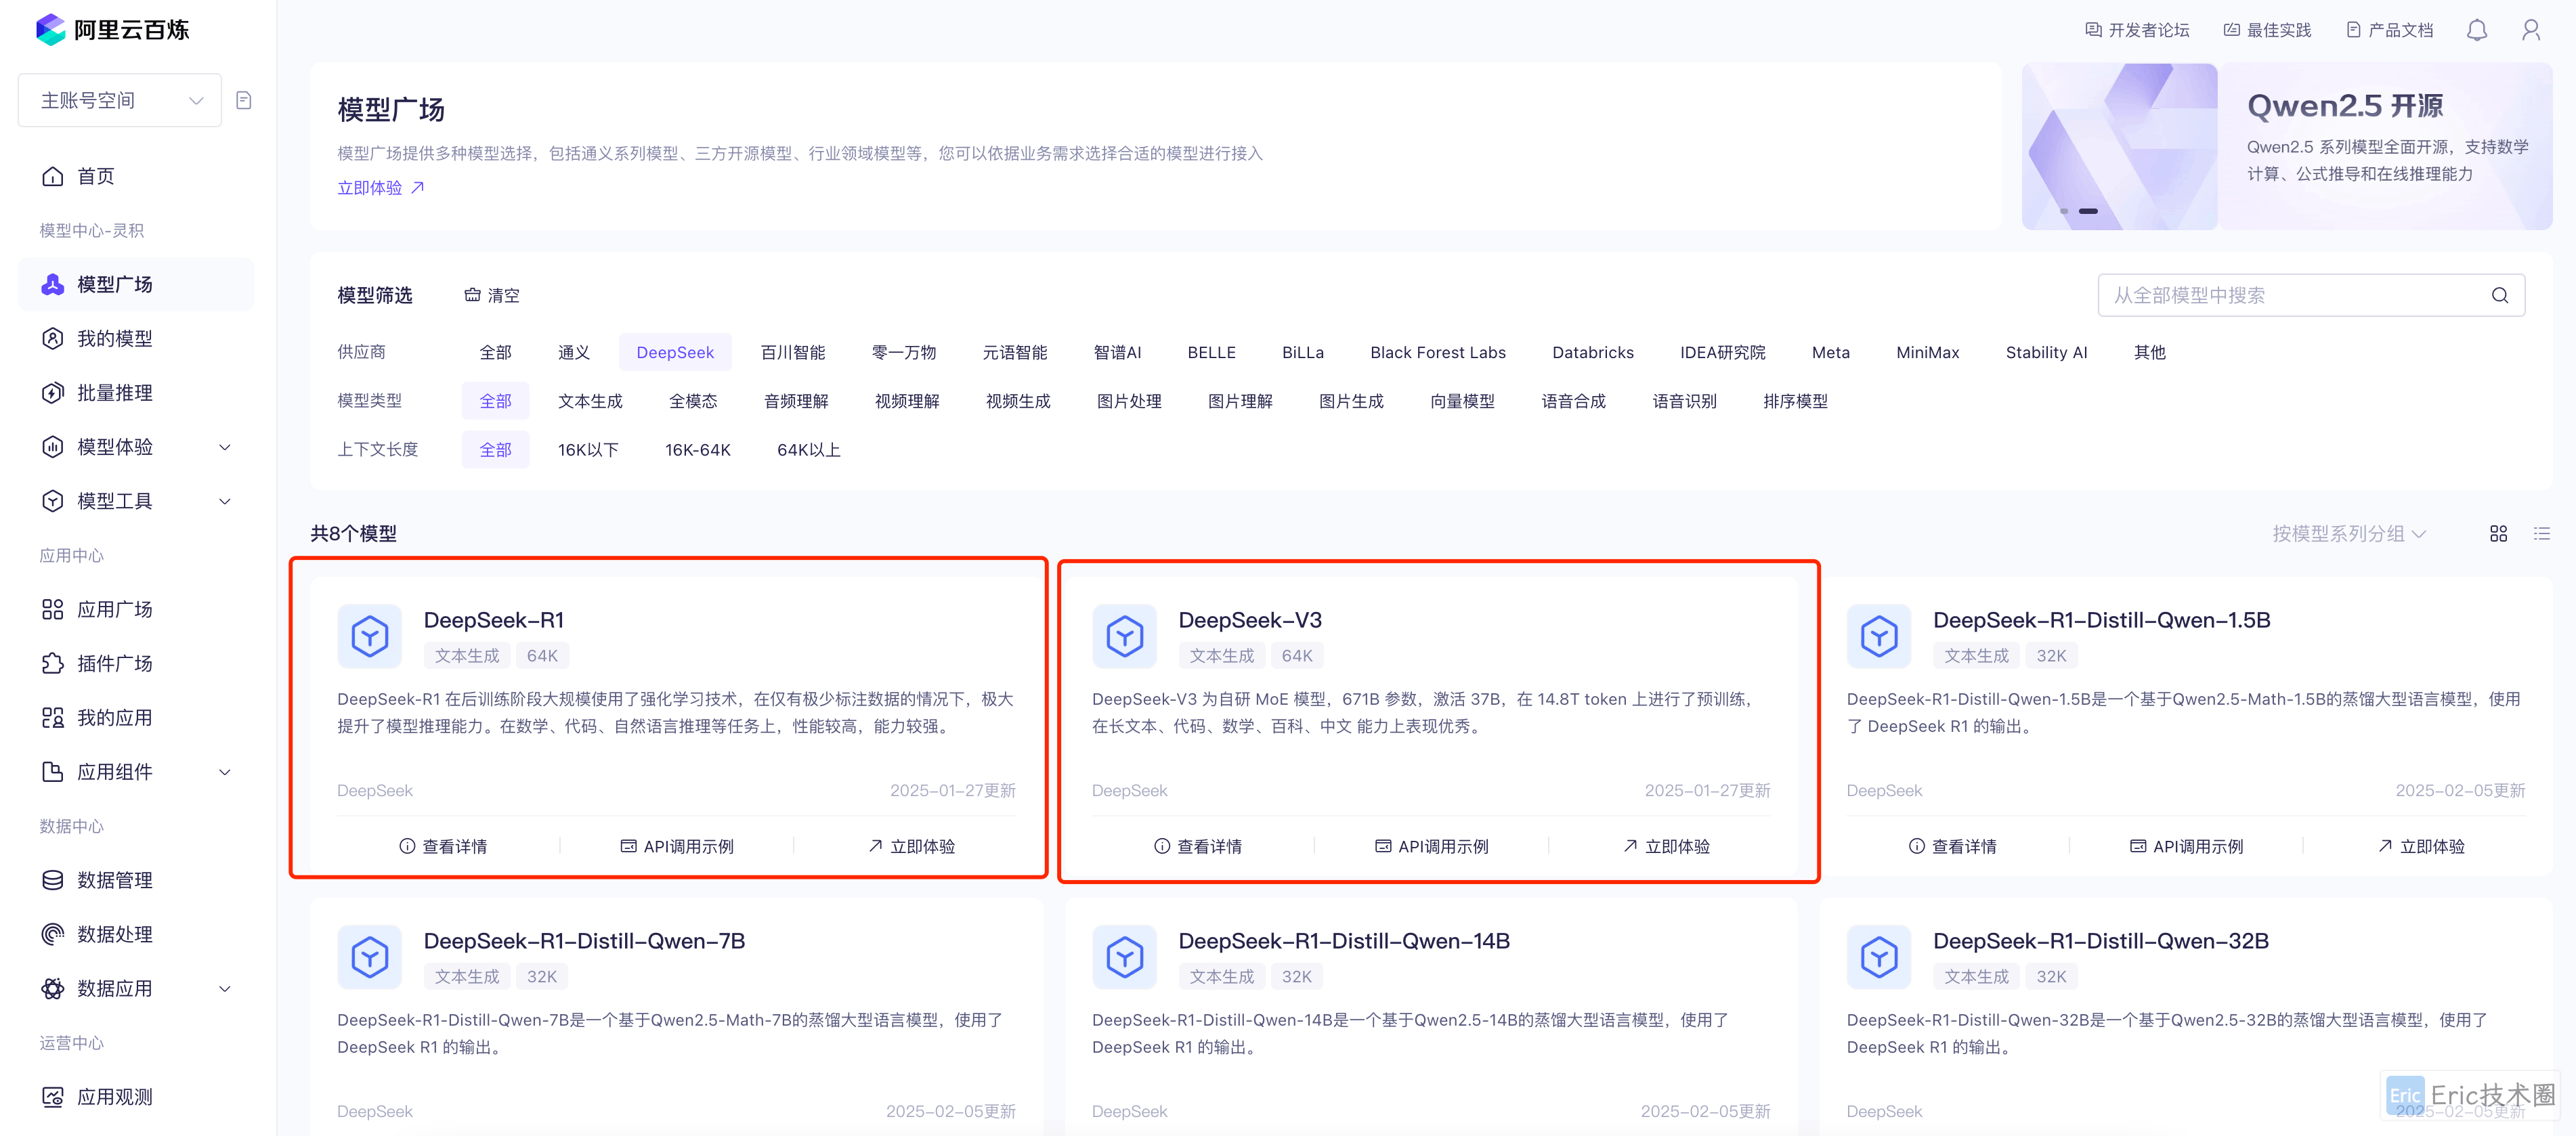This screenshot has width=2576, height=1136.
Task: Click 立即体验 on DeepSeek-R1-Distill-Qwen-1.5B card
Action: [x=2421, y=846]
